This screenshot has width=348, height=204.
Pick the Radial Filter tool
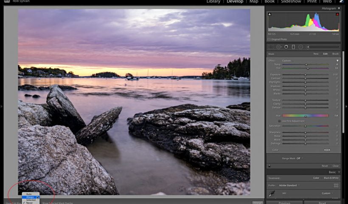click(300, 47)
